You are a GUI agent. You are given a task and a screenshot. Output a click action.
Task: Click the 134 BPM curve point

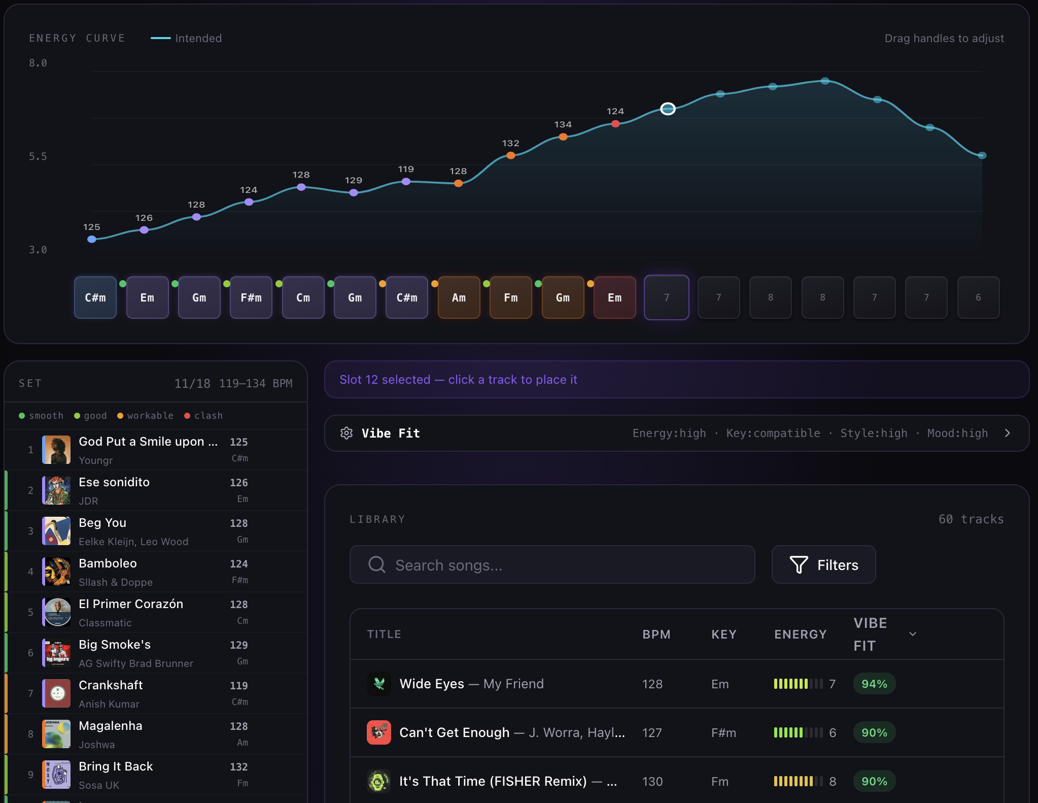(563, 137)
